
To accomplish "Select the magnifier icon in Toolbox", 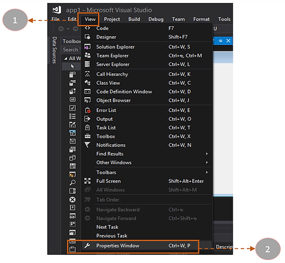I will tap(72, 182).
